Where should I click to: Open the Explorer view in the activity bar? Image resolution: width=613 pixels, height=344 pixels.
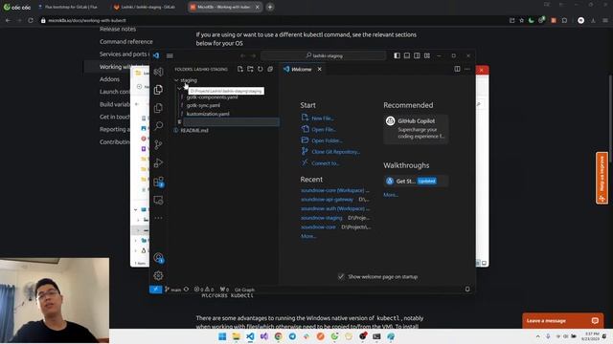click(158, 90)
